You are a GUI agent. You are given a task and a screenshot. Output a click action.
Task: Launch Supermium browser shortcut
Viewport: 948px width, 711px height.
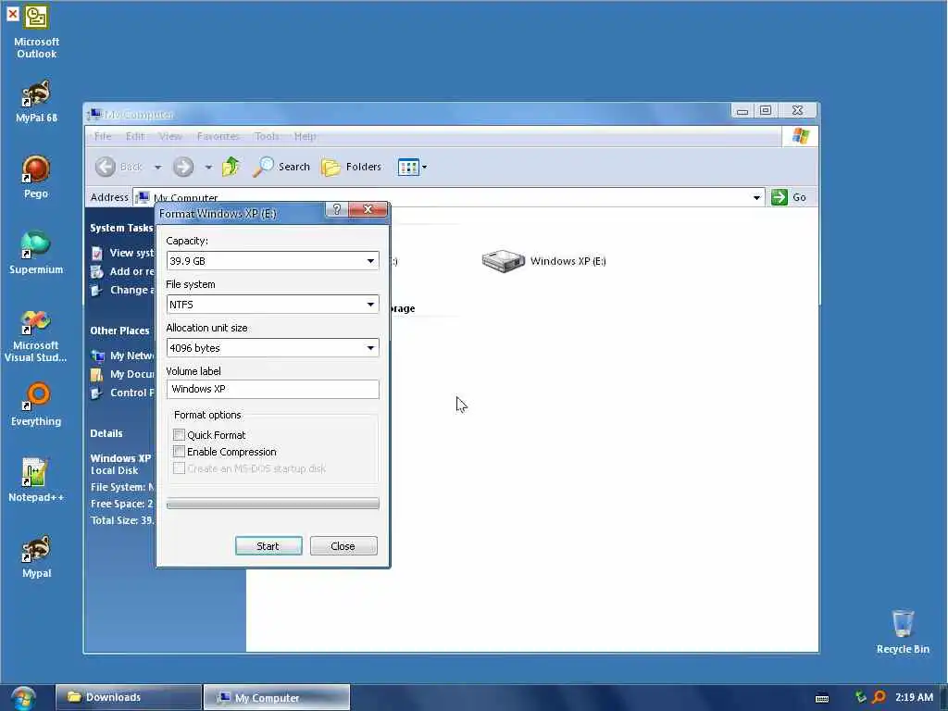click(x=36, y=253)
